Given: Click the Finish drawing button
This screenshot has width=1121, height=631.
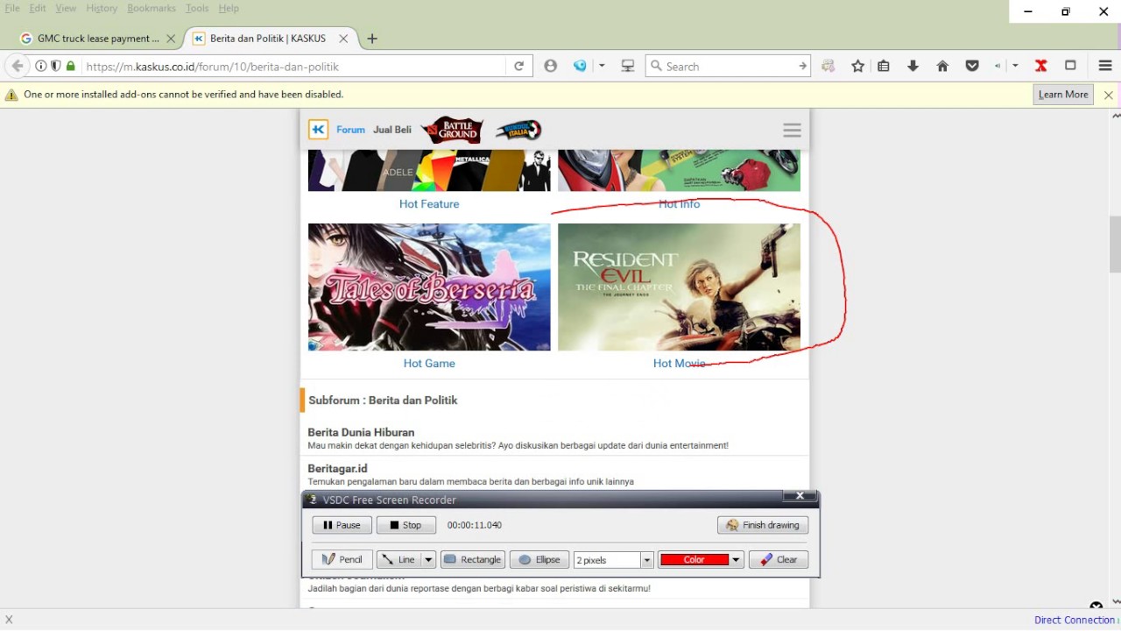Looking at the screenshot, I should (763, 525).
